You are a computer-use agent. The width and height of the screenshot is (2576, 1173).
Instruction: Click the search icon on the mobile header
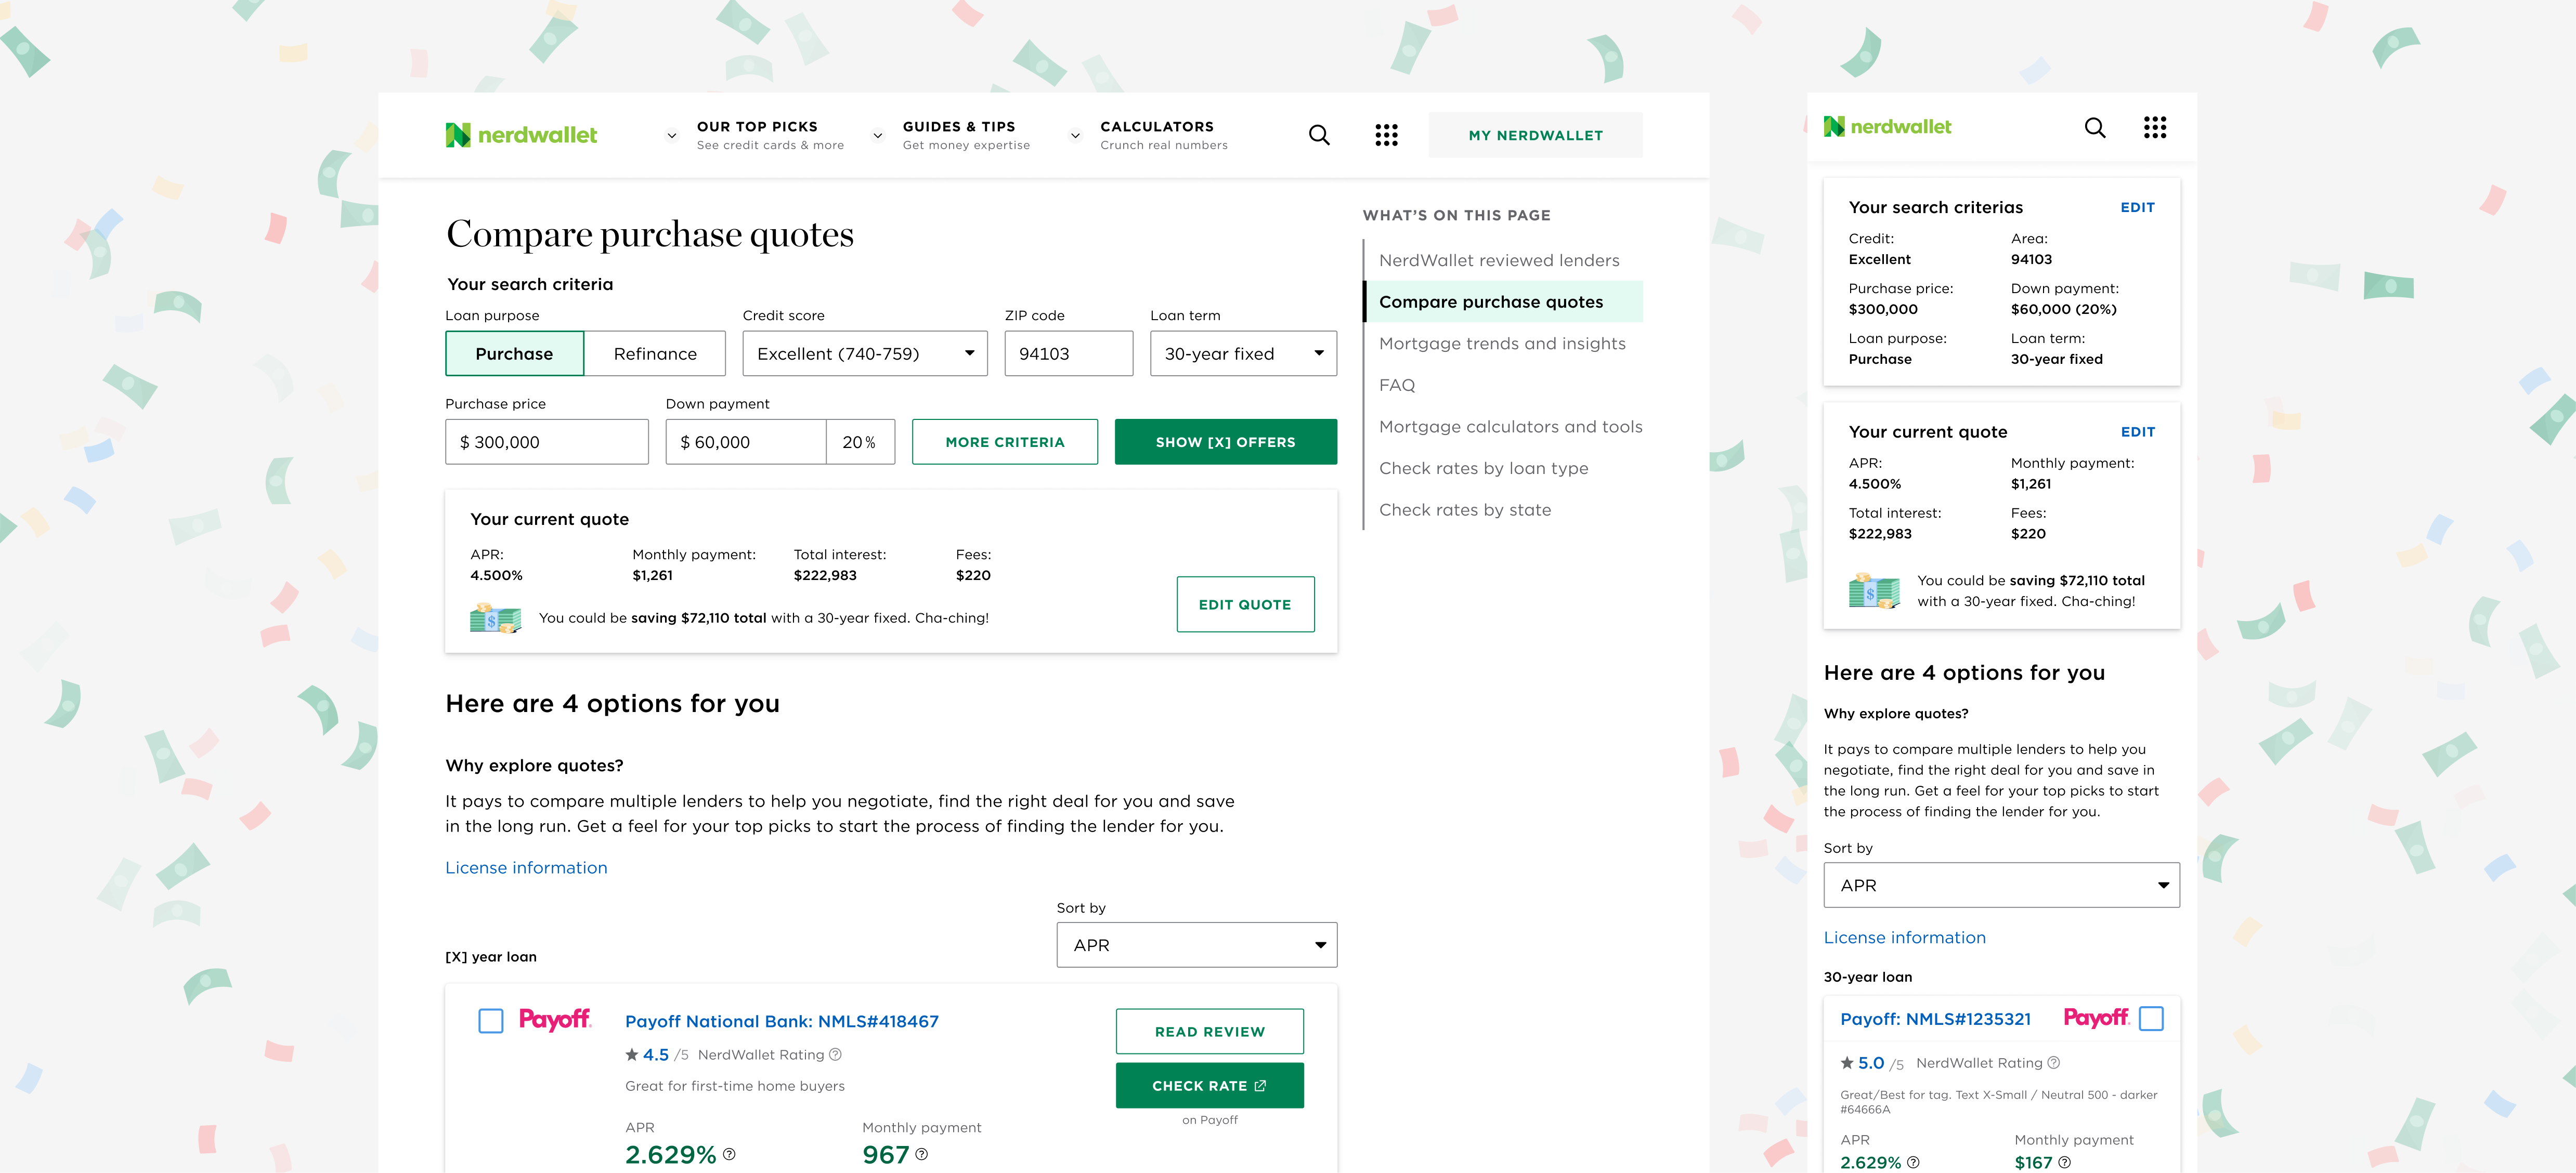(2095, 128)
